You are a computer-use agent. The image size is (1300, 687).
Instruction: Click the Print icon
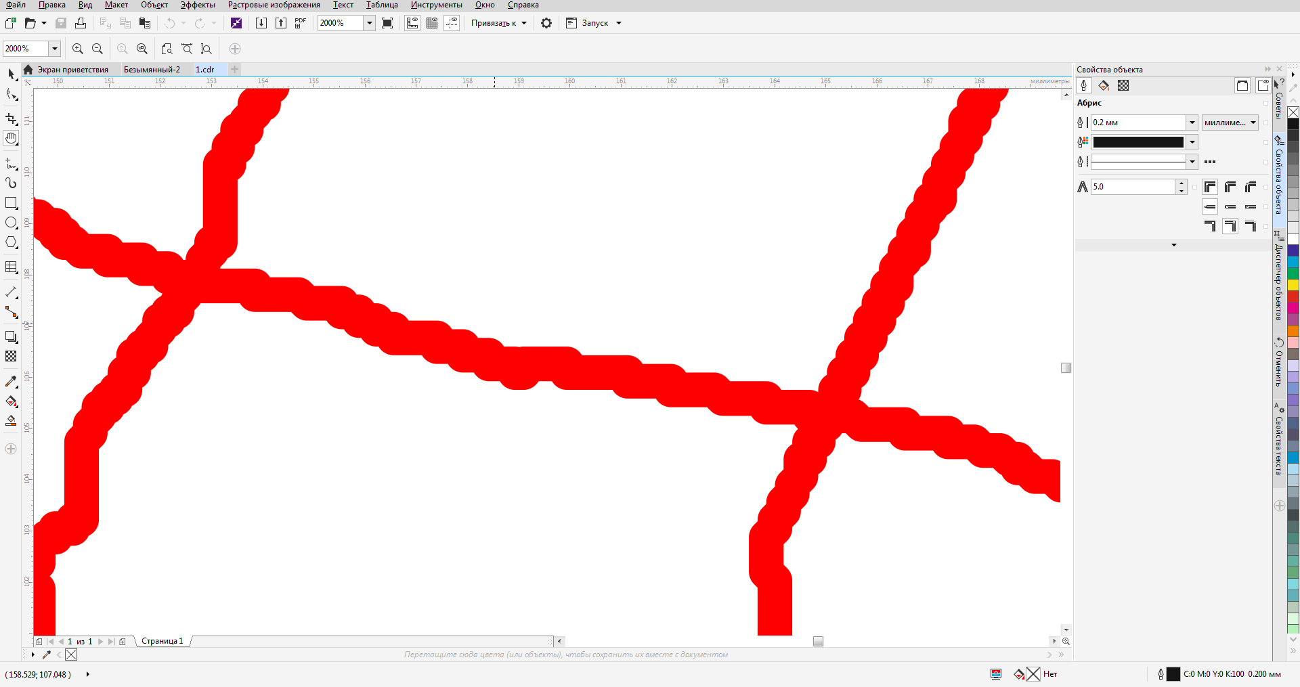[x=81, y=23]
